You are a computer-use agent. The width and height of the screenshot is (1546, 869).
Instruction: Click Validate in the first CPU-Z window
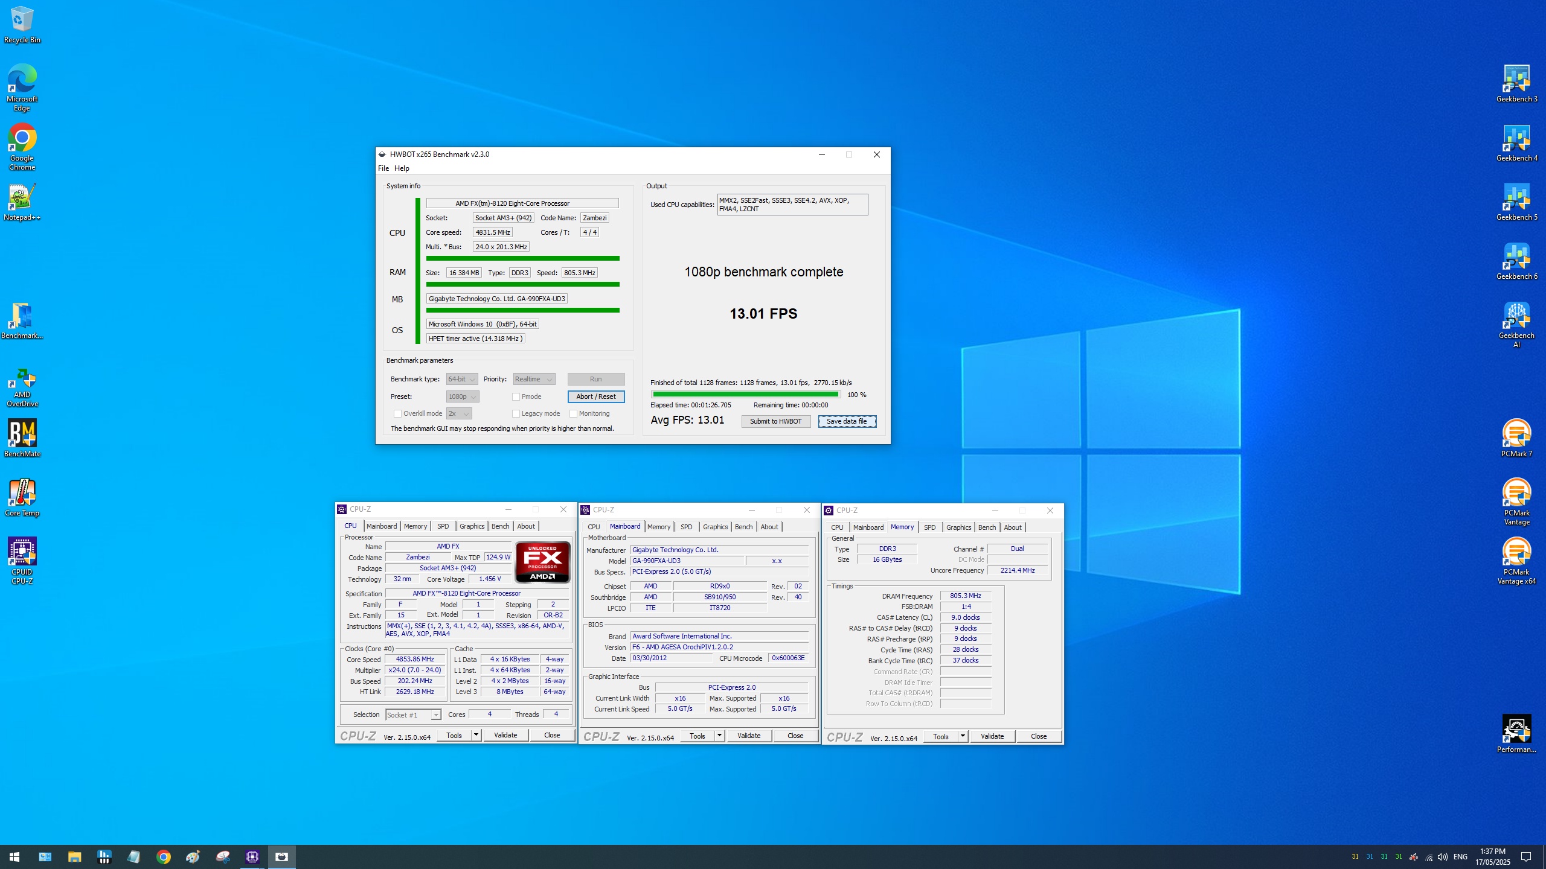(505, 735)
